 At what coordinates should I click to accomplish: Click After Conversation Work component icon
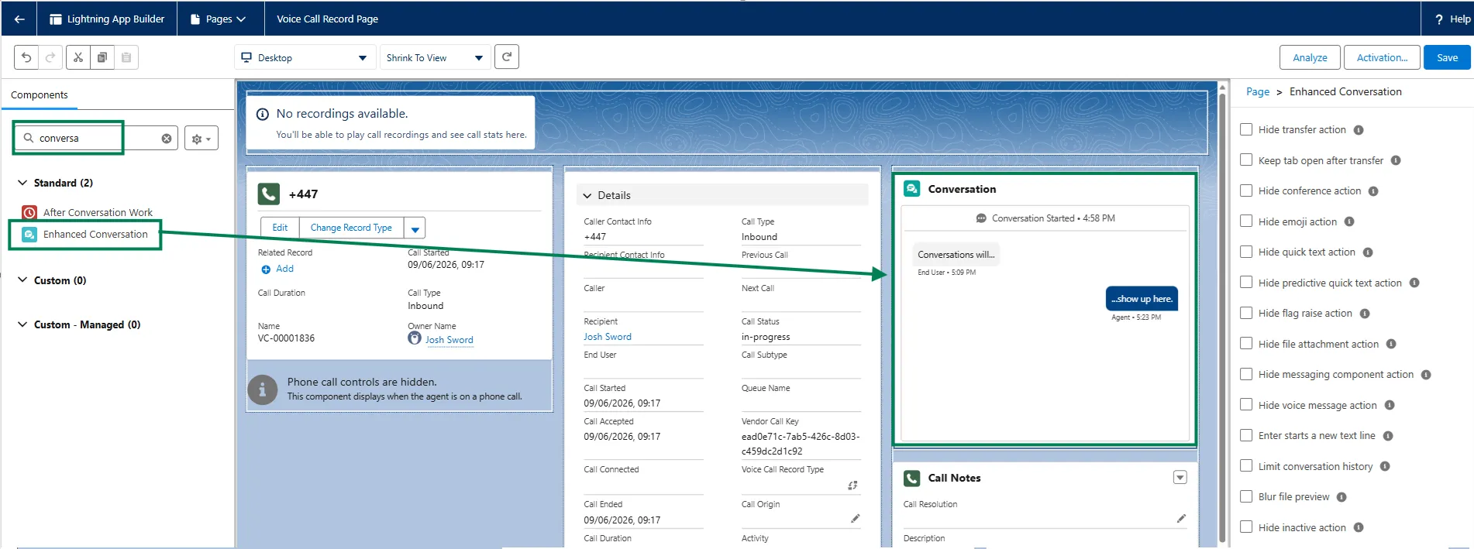pyautogui.click(x=29, y=212)
